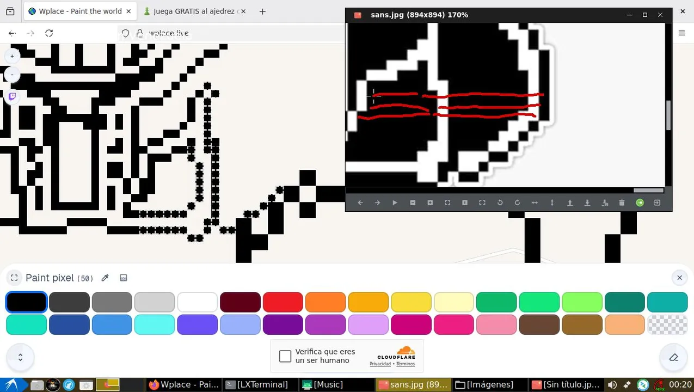Viewport: 694px width, 392px height.
Task: Select the eyedropper color picker tool
Action: pyautogui.click(x=105, y=278)
